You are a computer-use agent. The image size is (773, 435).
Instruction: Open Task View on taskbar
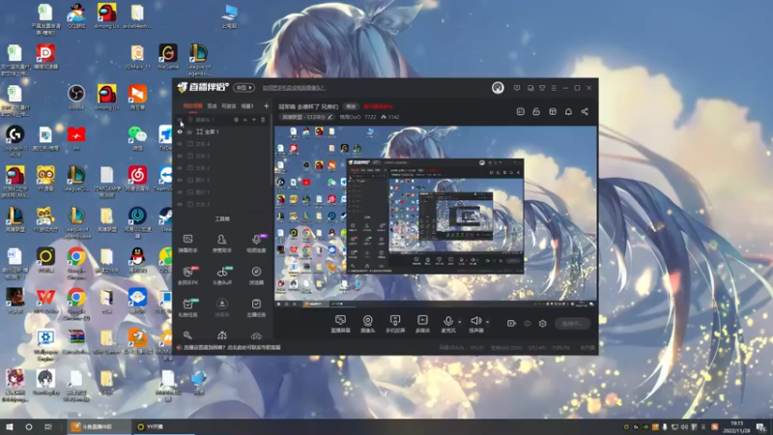(x=47, y=426)
